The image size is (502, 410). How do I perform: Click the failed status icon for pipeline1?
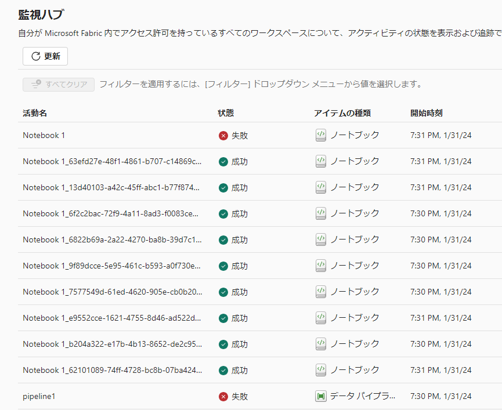tap(223, 397)
